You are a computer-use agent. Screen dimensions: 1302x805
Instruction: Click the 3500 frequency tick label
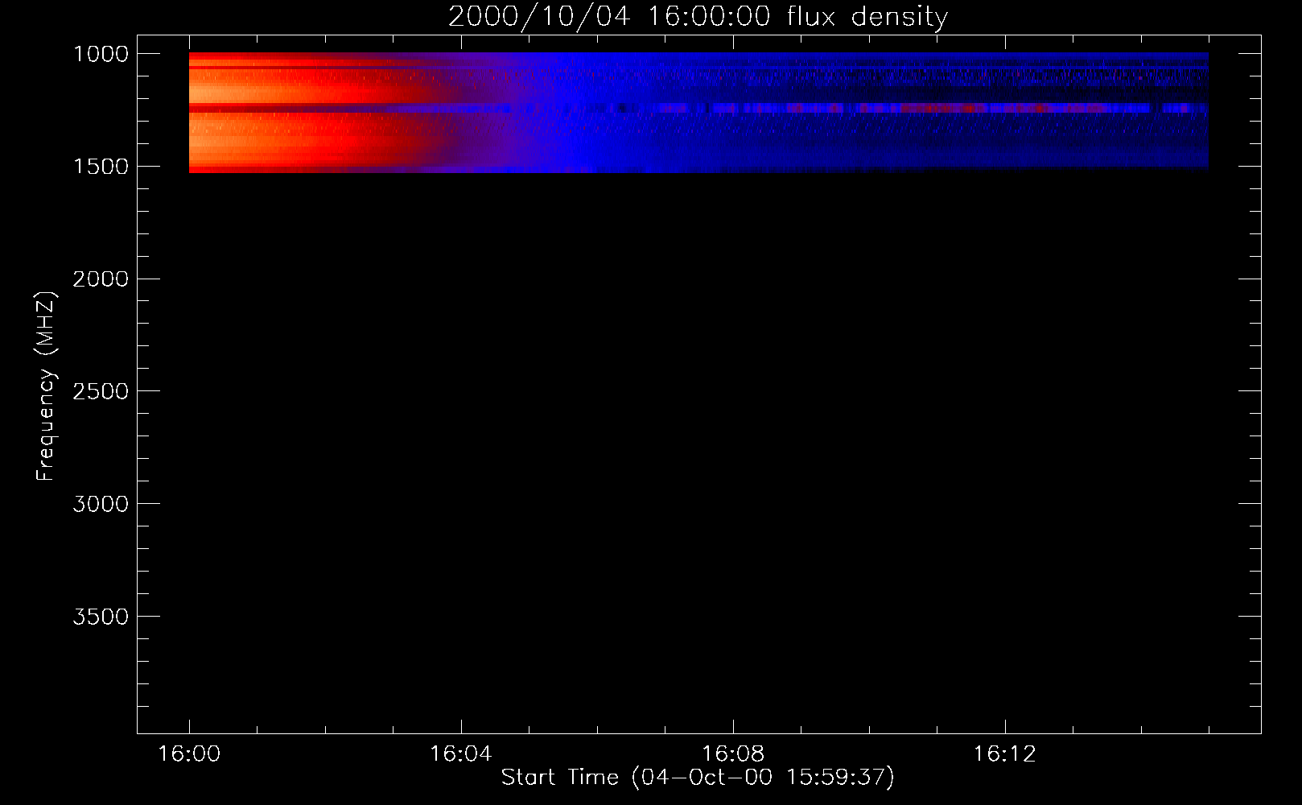(x=101, y=617)
